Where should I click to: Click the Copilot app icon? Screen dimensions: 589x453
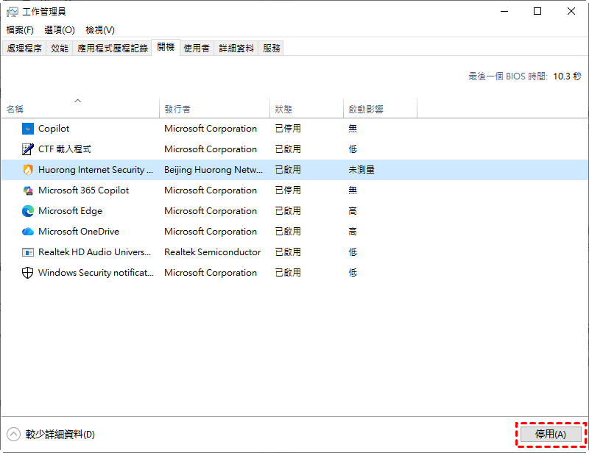pos(28,129)
